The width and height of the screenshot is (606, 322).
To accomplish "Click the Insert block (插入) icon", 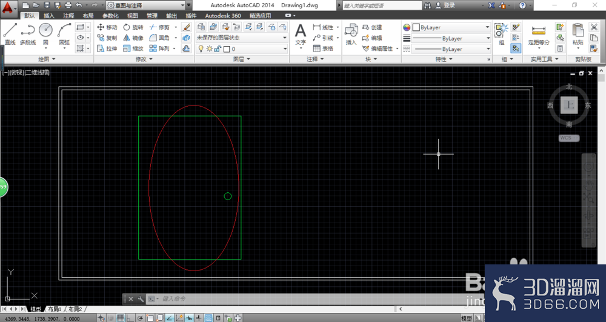I will tap(351, 34).
